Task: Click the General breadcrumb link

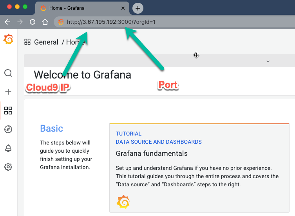Action: 46,42
